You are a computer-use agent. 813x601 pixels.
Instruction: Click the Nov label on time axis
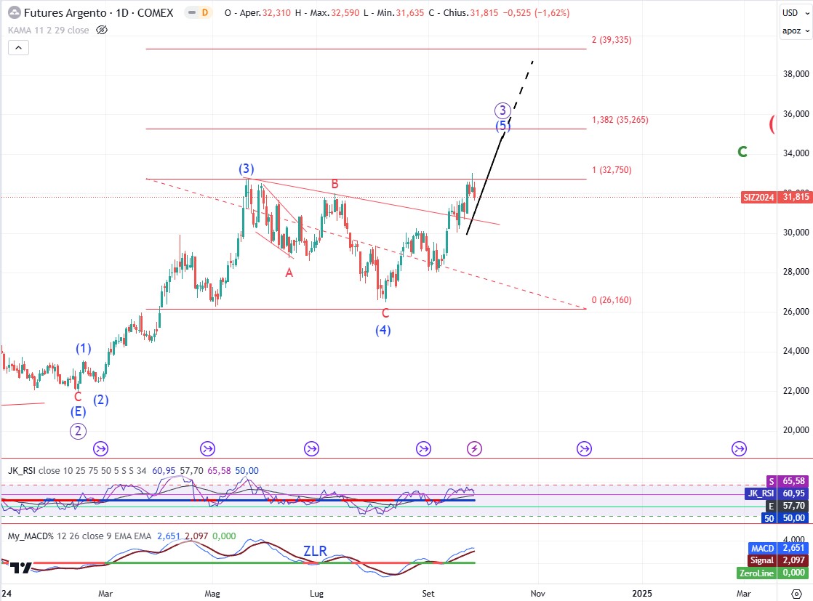[537, 593]
